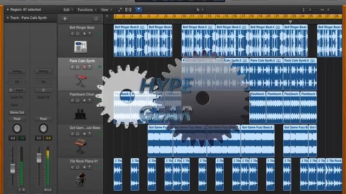Select the Bell Ringer Beat.5 audio region
Screen dimensions: 346x194
[x=198, y=41]
